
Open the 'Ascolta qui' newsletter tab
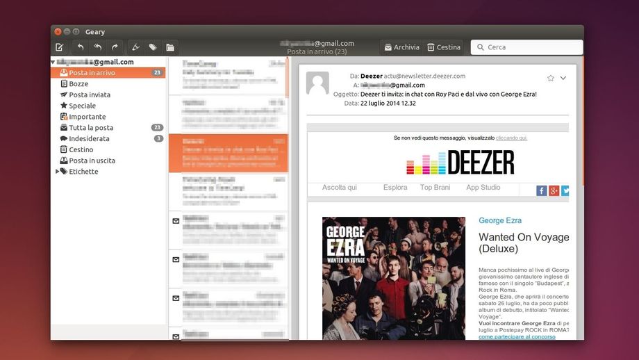[340, 188]
